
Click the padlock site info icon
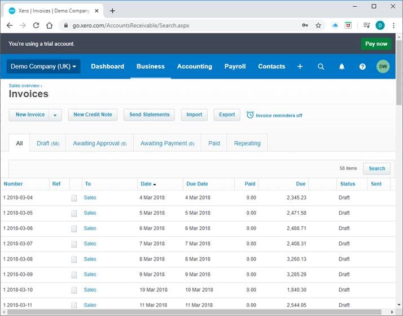[x=66, y=25]
